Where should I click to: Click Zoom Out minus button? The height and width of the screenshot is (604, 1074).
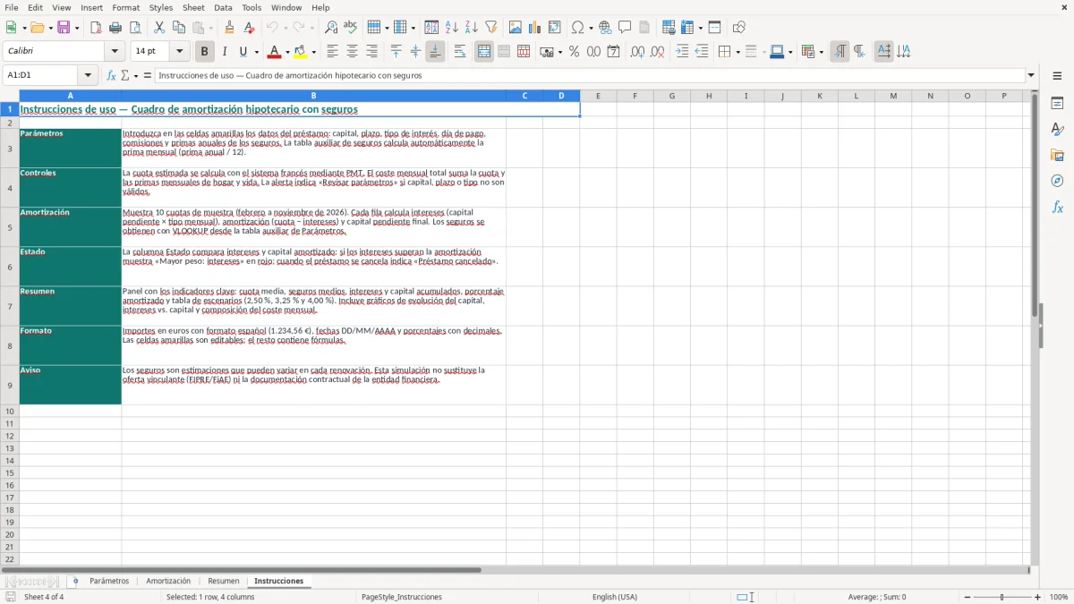(967, 597)
